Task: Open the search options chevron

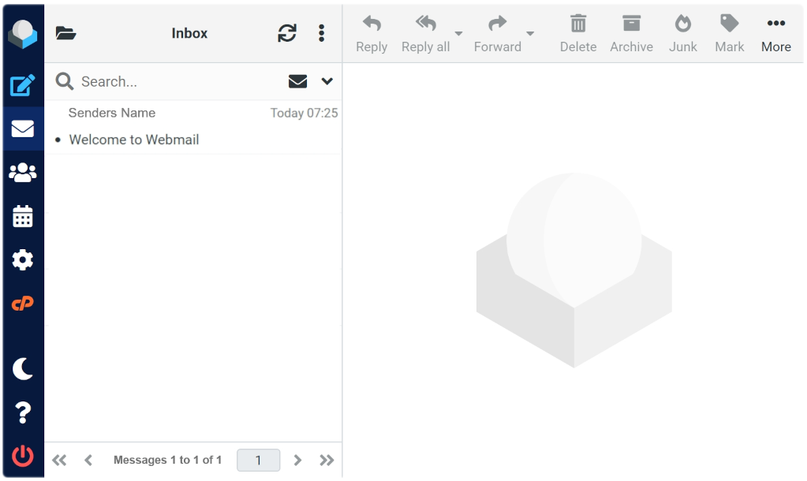Action: point(325,81)
